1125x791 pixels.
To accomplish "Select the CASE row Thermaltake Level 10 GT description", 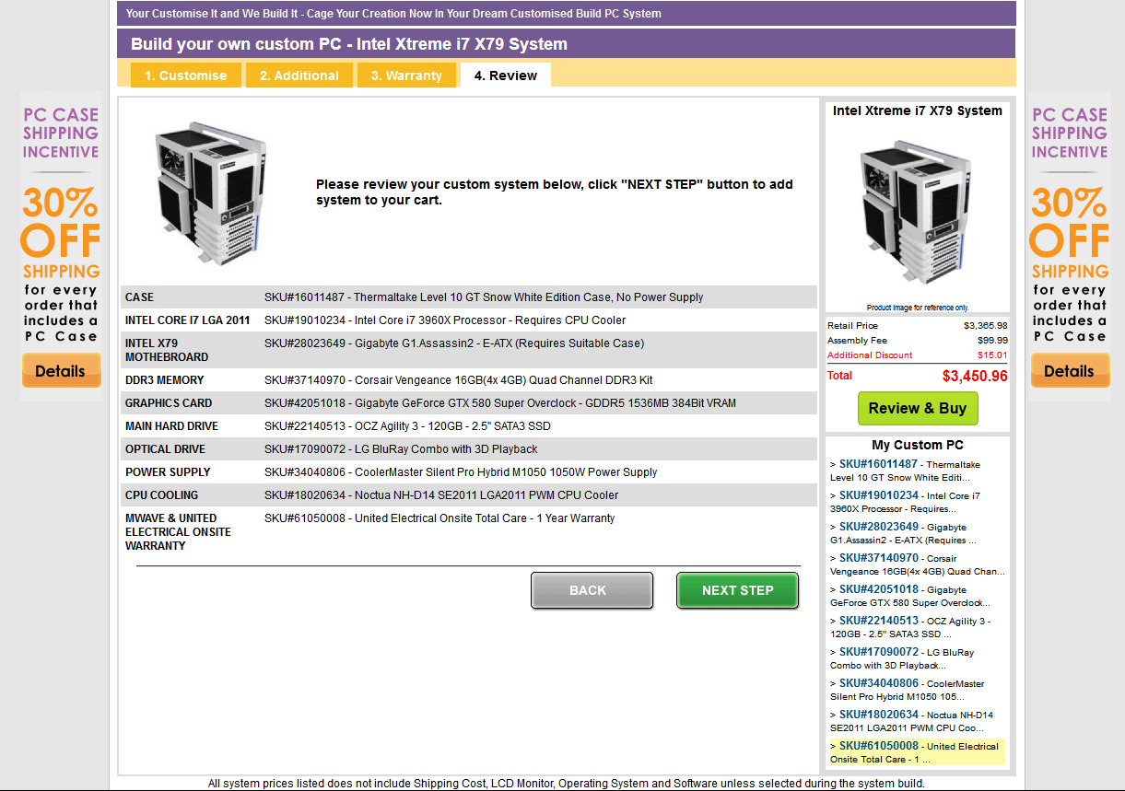I will click(484, 297).
